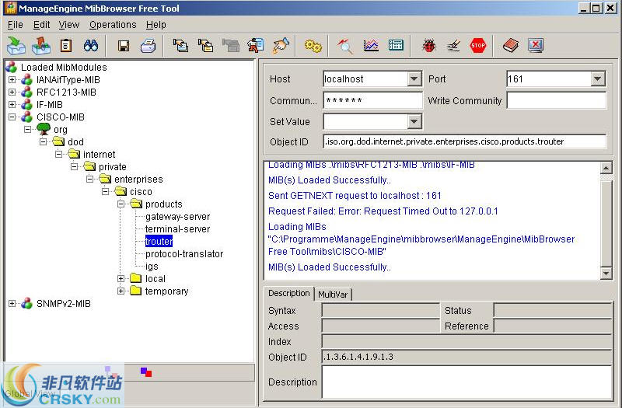This screenshot has width=622, height=408.
Task: Click the Loaded MibModules root icon
Action: [x=11, y=67]
